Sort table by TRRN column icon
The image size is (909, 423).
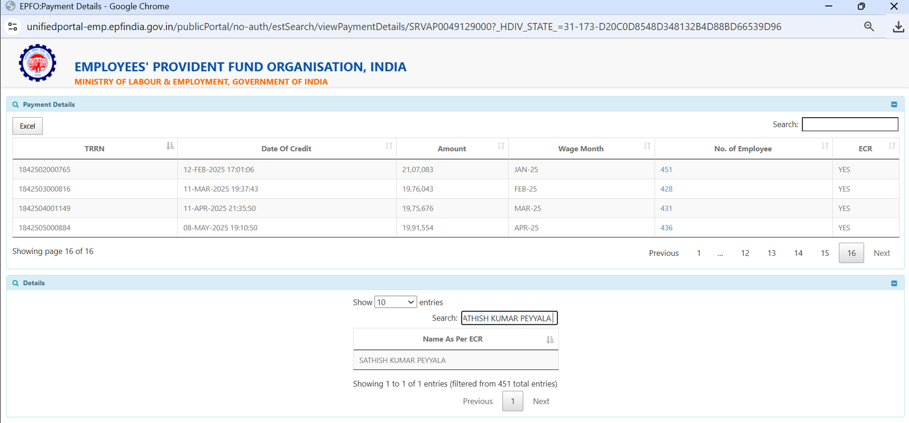pyautogui.click(x=169, y=146)
